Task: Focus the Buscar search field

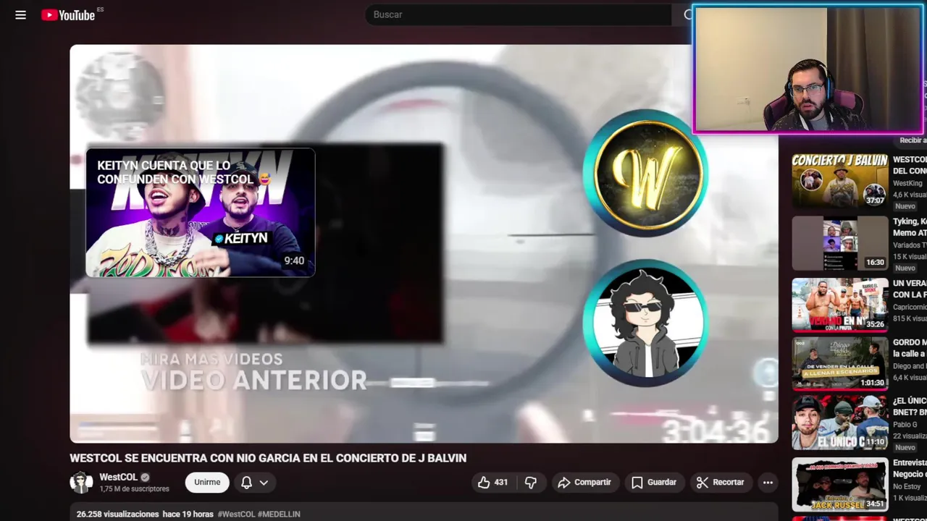Action: [518, 14]
